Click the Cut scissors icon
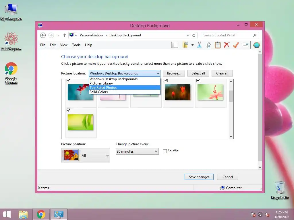Screen dimensions: 294x220 (199, 45)
